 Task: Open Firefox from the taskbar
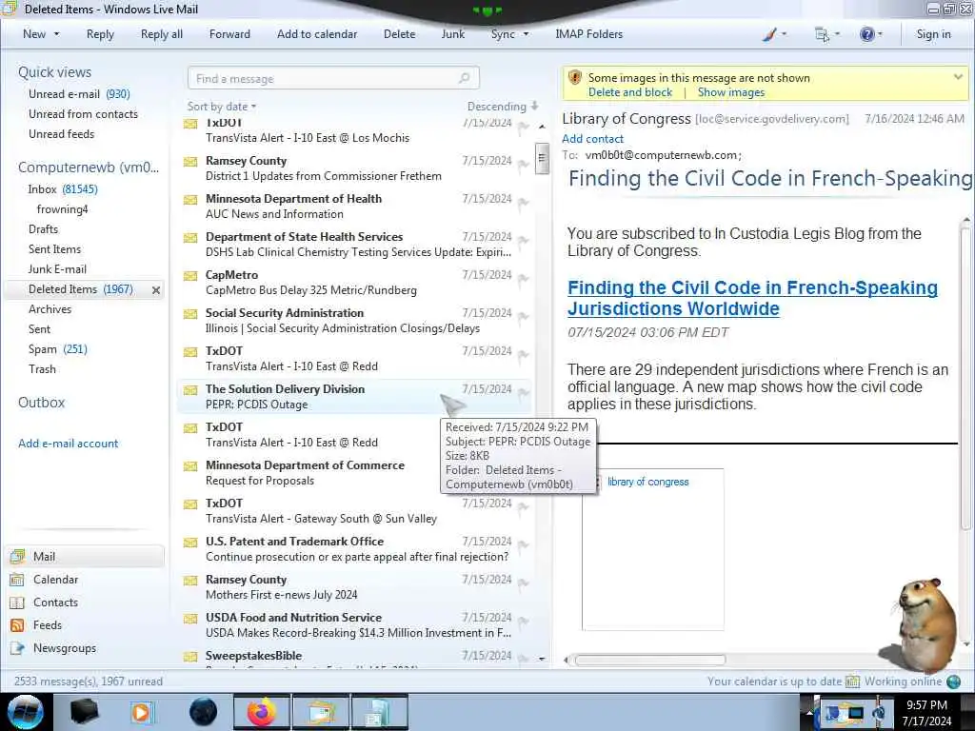click(262, 712)
